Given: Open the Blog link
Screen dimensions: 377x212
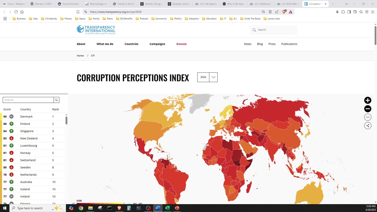Looking at the screenshot, I should point(260,44).
